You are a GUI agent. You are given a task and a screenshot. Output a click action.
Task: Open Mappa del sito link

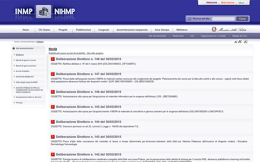239,36
